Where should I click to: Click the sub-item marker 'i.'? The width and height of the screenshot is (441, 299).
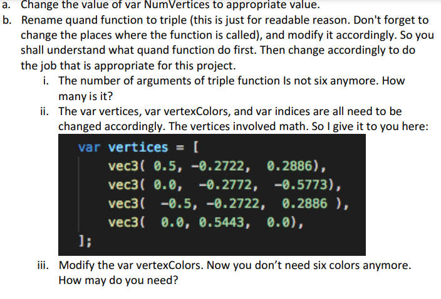(x=46, y=81)
